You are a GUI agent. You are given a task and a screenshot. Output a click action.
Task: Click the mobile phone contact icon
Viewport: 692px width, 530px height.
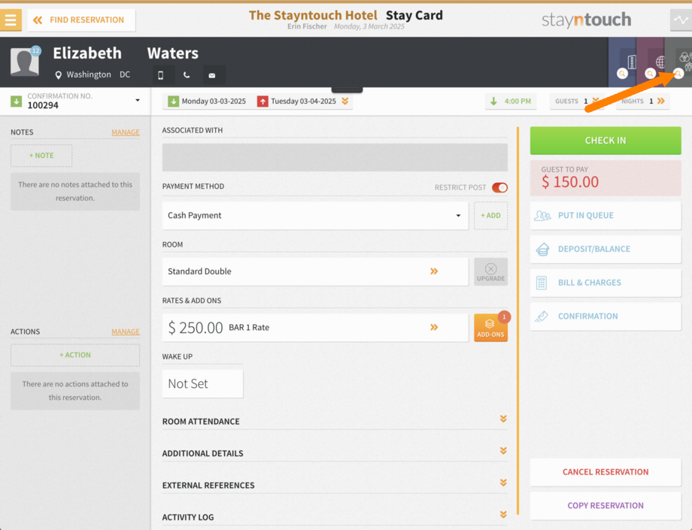coord(161,75)
